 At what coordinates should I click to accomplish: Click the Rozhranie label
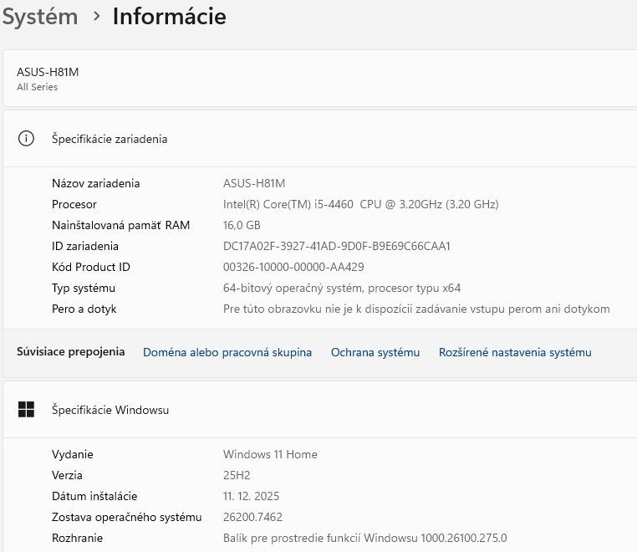click(x=77, y=538)
